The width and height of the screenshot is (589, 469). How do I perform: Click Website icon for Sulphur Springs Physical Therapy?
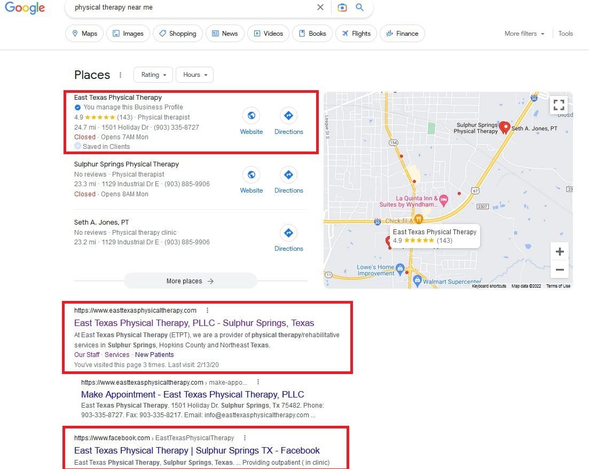point(252,174)
